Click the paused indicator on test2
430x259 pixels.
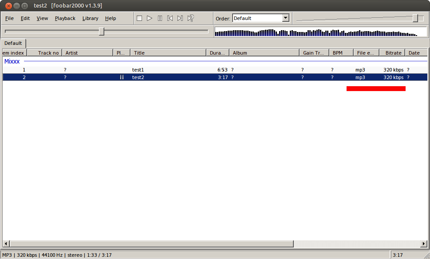point(122,77)
